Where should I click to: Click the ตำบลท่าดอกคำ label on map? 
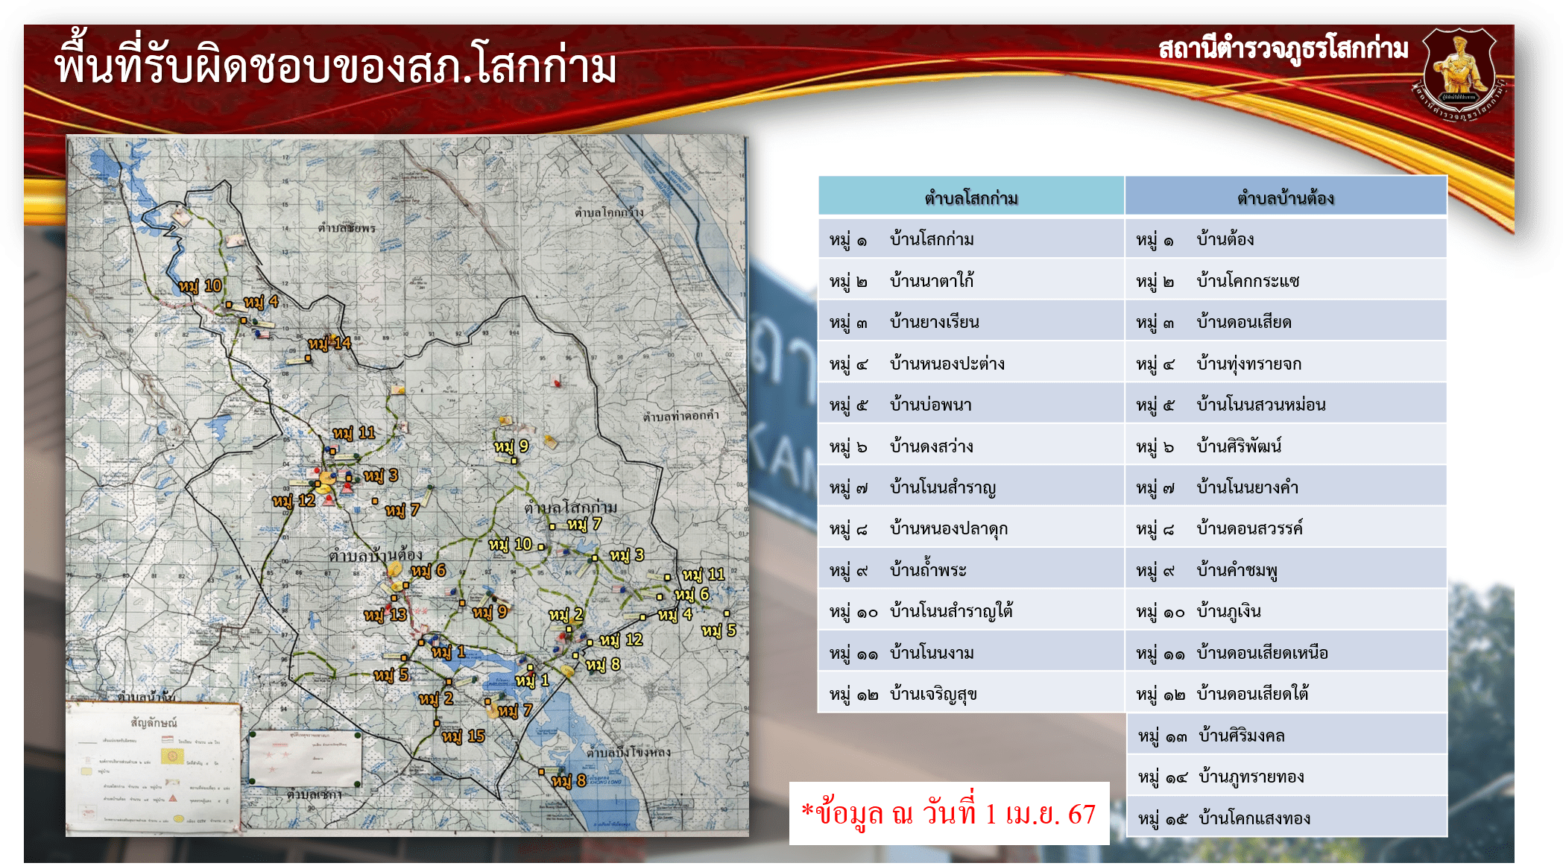[x=681, y=415]
